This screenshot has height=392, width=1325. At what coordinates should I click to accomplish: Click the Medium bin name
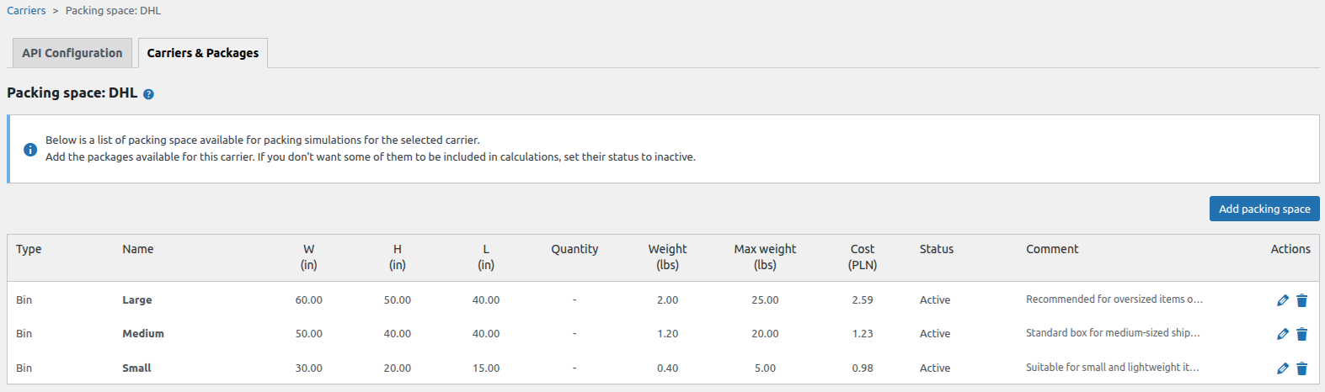[143, 334]
